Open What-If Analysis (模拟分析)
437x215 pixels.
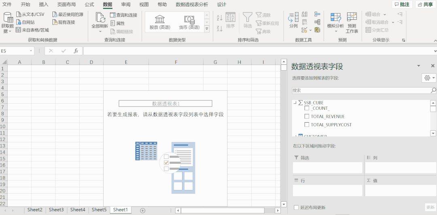click(335, 23)
